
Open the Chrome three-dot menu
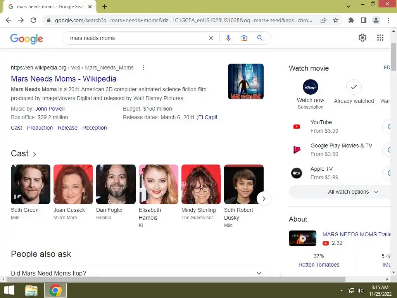tap(388, 20)
